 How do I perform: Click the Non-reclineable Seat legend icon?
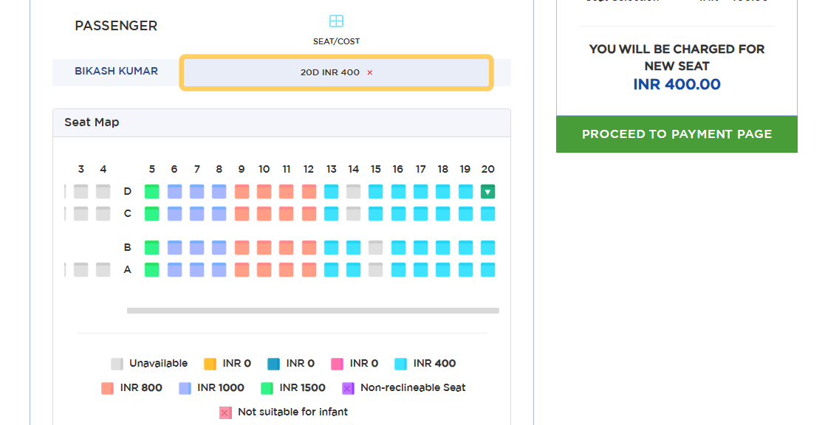pos(348,388)
